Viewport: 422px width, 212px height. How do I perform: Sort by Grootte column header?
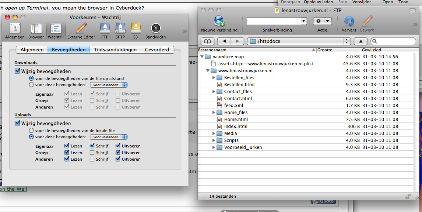[338, 50]
